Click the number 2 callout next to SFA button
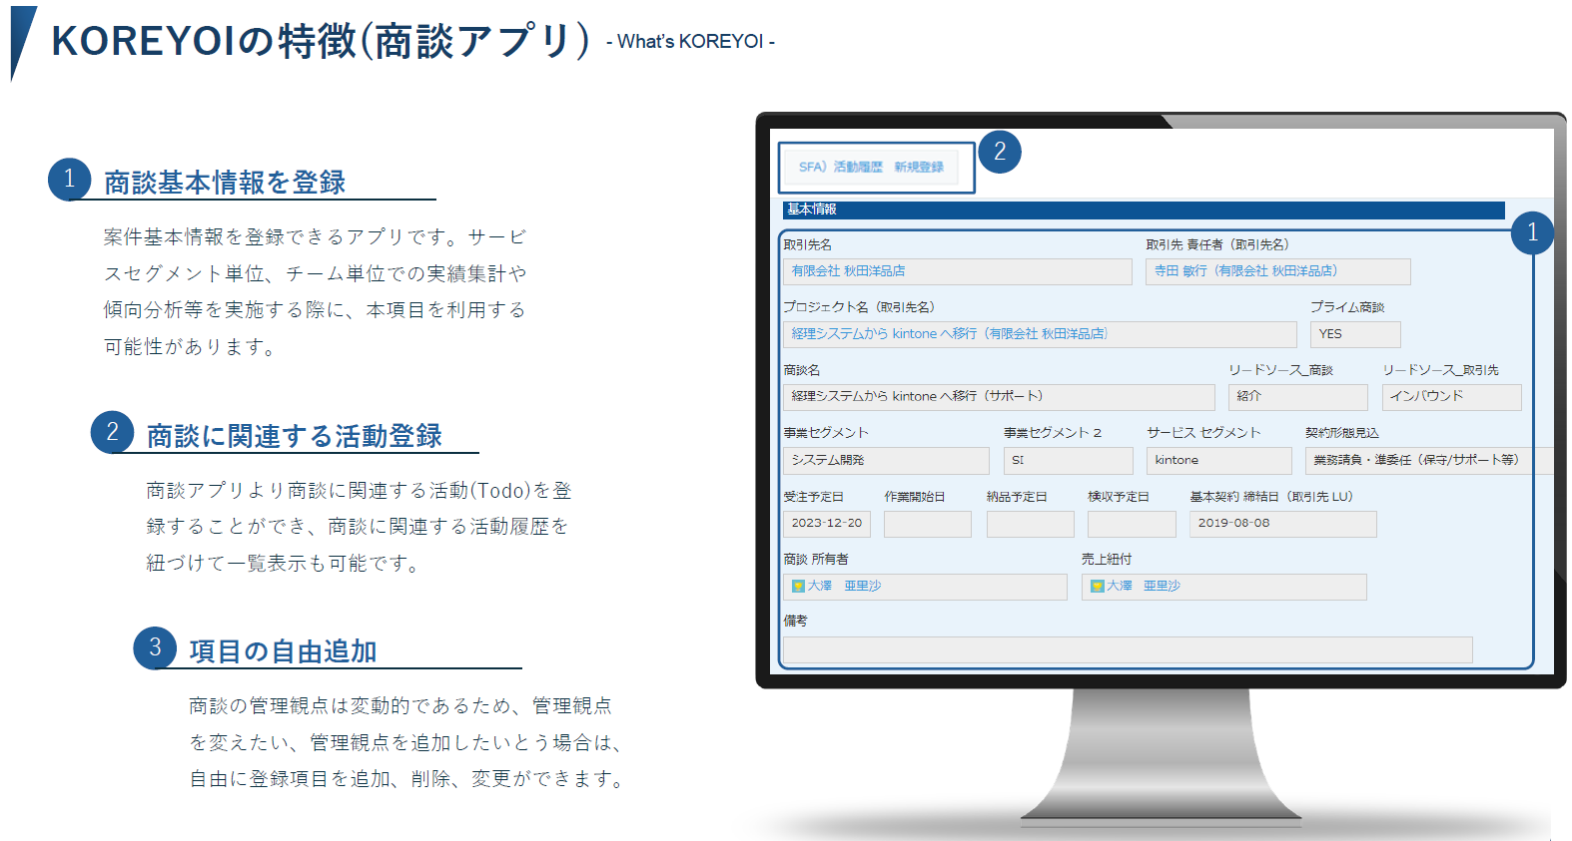 (999, 153)
